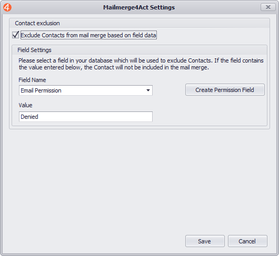Click the 'Please select a field' instruction line
This screenshot has width=279, height=256.
coord(141,60)
